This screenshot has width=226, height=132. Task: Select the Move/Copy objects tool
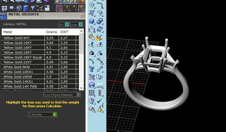(x=100, y=69)
